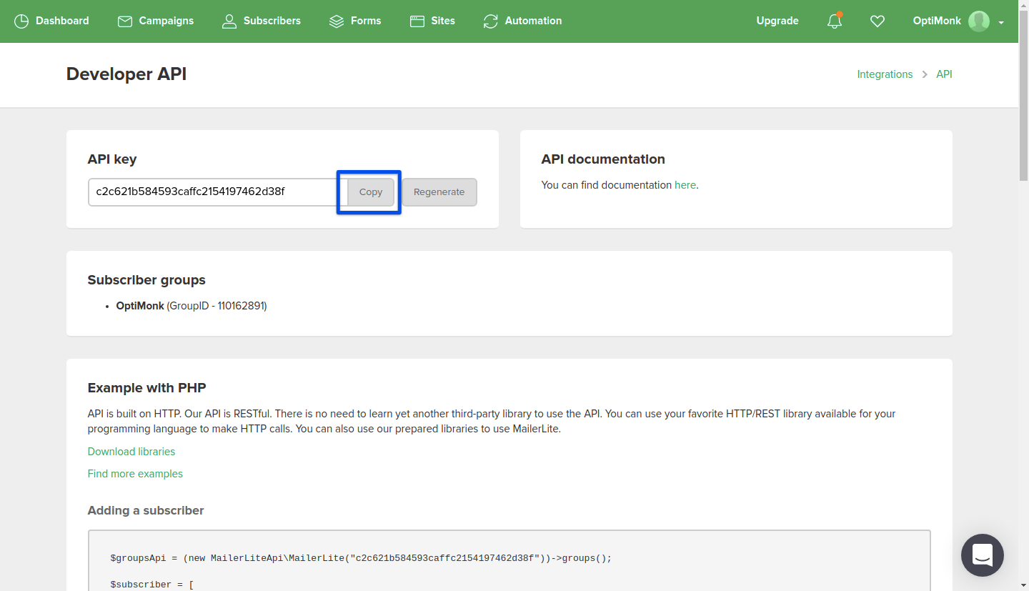Image resolution: width=1029 pixels, height=591 pixels.
Task: Open the live chat widget
Action: click(x=983, y=555)
